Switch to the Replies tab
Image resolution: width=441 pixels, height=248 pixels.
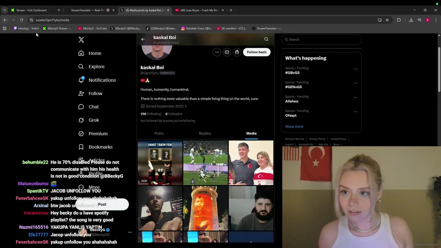[205, 133]
